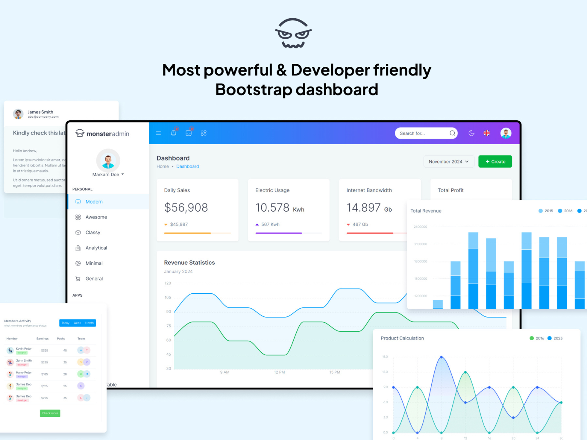Open the UK flag language selector
Image resolution: width=587 pixels, height=440 pixels.
click(x=486, y=133)
